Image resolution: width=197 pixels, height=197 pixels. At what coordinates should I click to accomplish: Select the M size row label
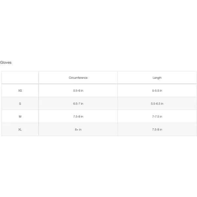point(20,117)
